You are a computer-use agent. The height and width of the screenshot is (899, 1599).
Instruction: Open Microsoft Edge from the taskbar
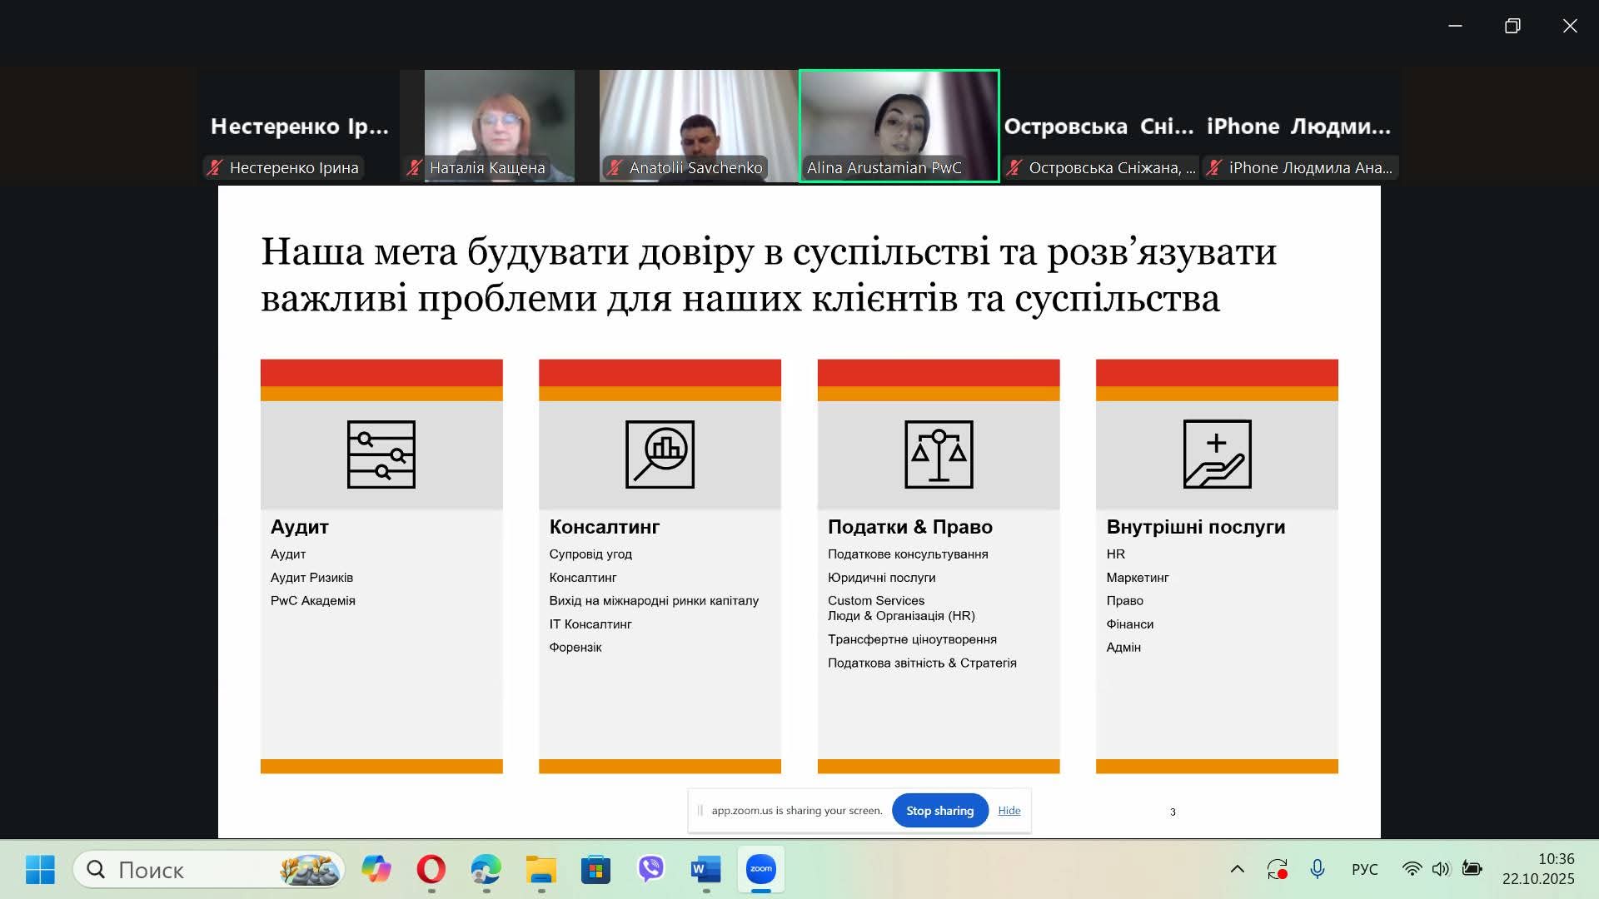(x=486, y=870)
